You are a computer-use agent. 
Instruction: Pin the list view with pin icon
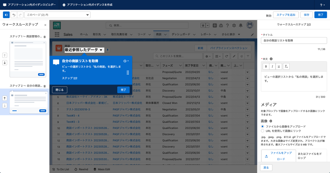[108, 50]
